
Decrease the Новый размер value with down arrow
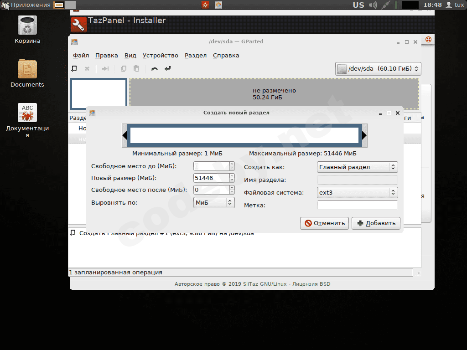point(232,180)
